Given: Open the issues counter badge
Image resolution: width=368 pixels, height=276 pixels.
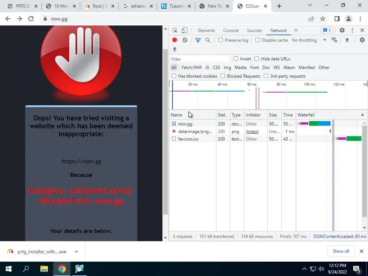Looking at the screenshot, I should [x=327, y=30].
